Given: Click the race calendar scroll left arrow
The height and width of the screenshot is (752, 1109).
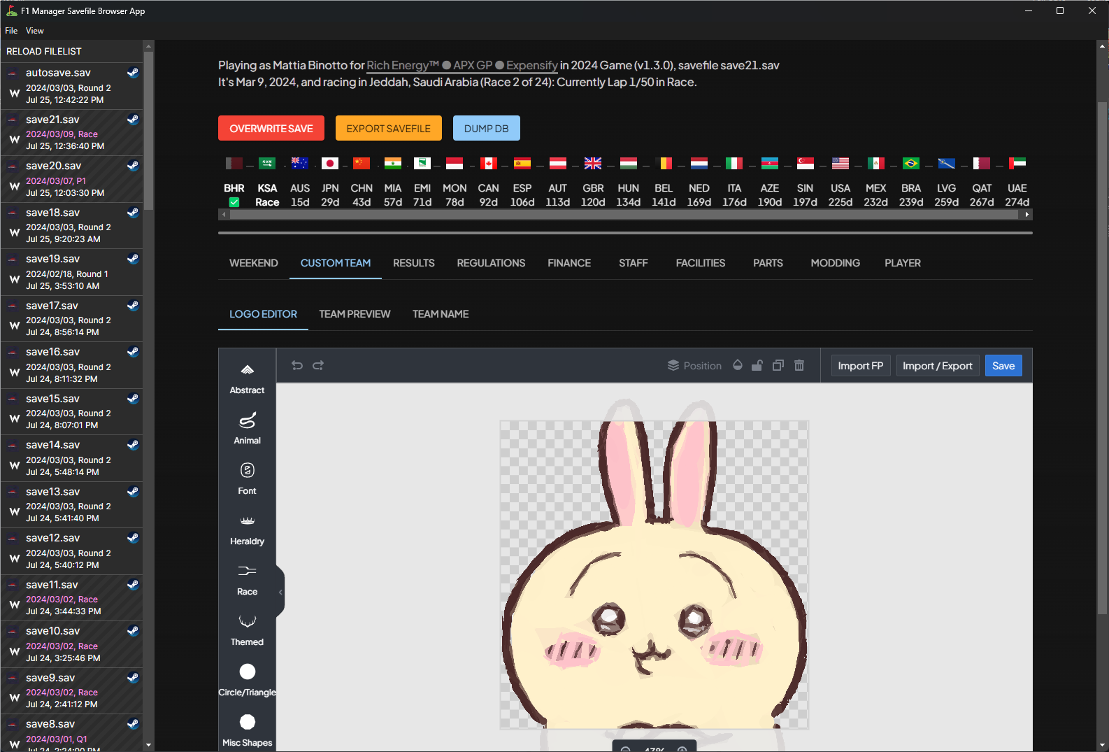Looking at the screenshot, I should click(224, 215).
